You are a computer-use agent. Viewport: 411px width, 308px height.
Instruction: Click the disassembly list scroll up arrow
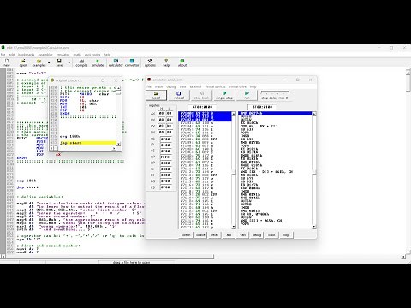click(314, 114)
